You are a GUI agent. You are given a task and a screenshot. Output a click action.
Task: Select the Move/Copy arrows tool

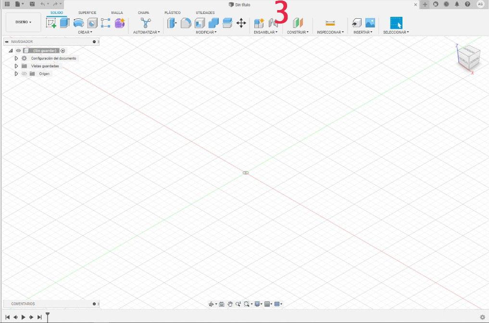pos(241,23)
